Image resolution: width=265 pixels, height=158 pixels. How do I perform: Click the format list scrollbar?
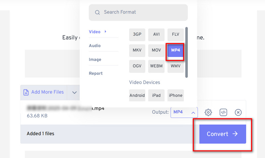186,52
